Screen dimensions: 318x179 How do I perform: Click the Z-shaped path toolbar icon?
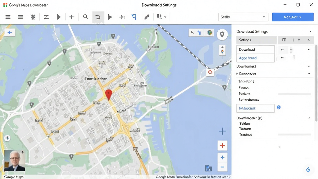pos(46,17)
